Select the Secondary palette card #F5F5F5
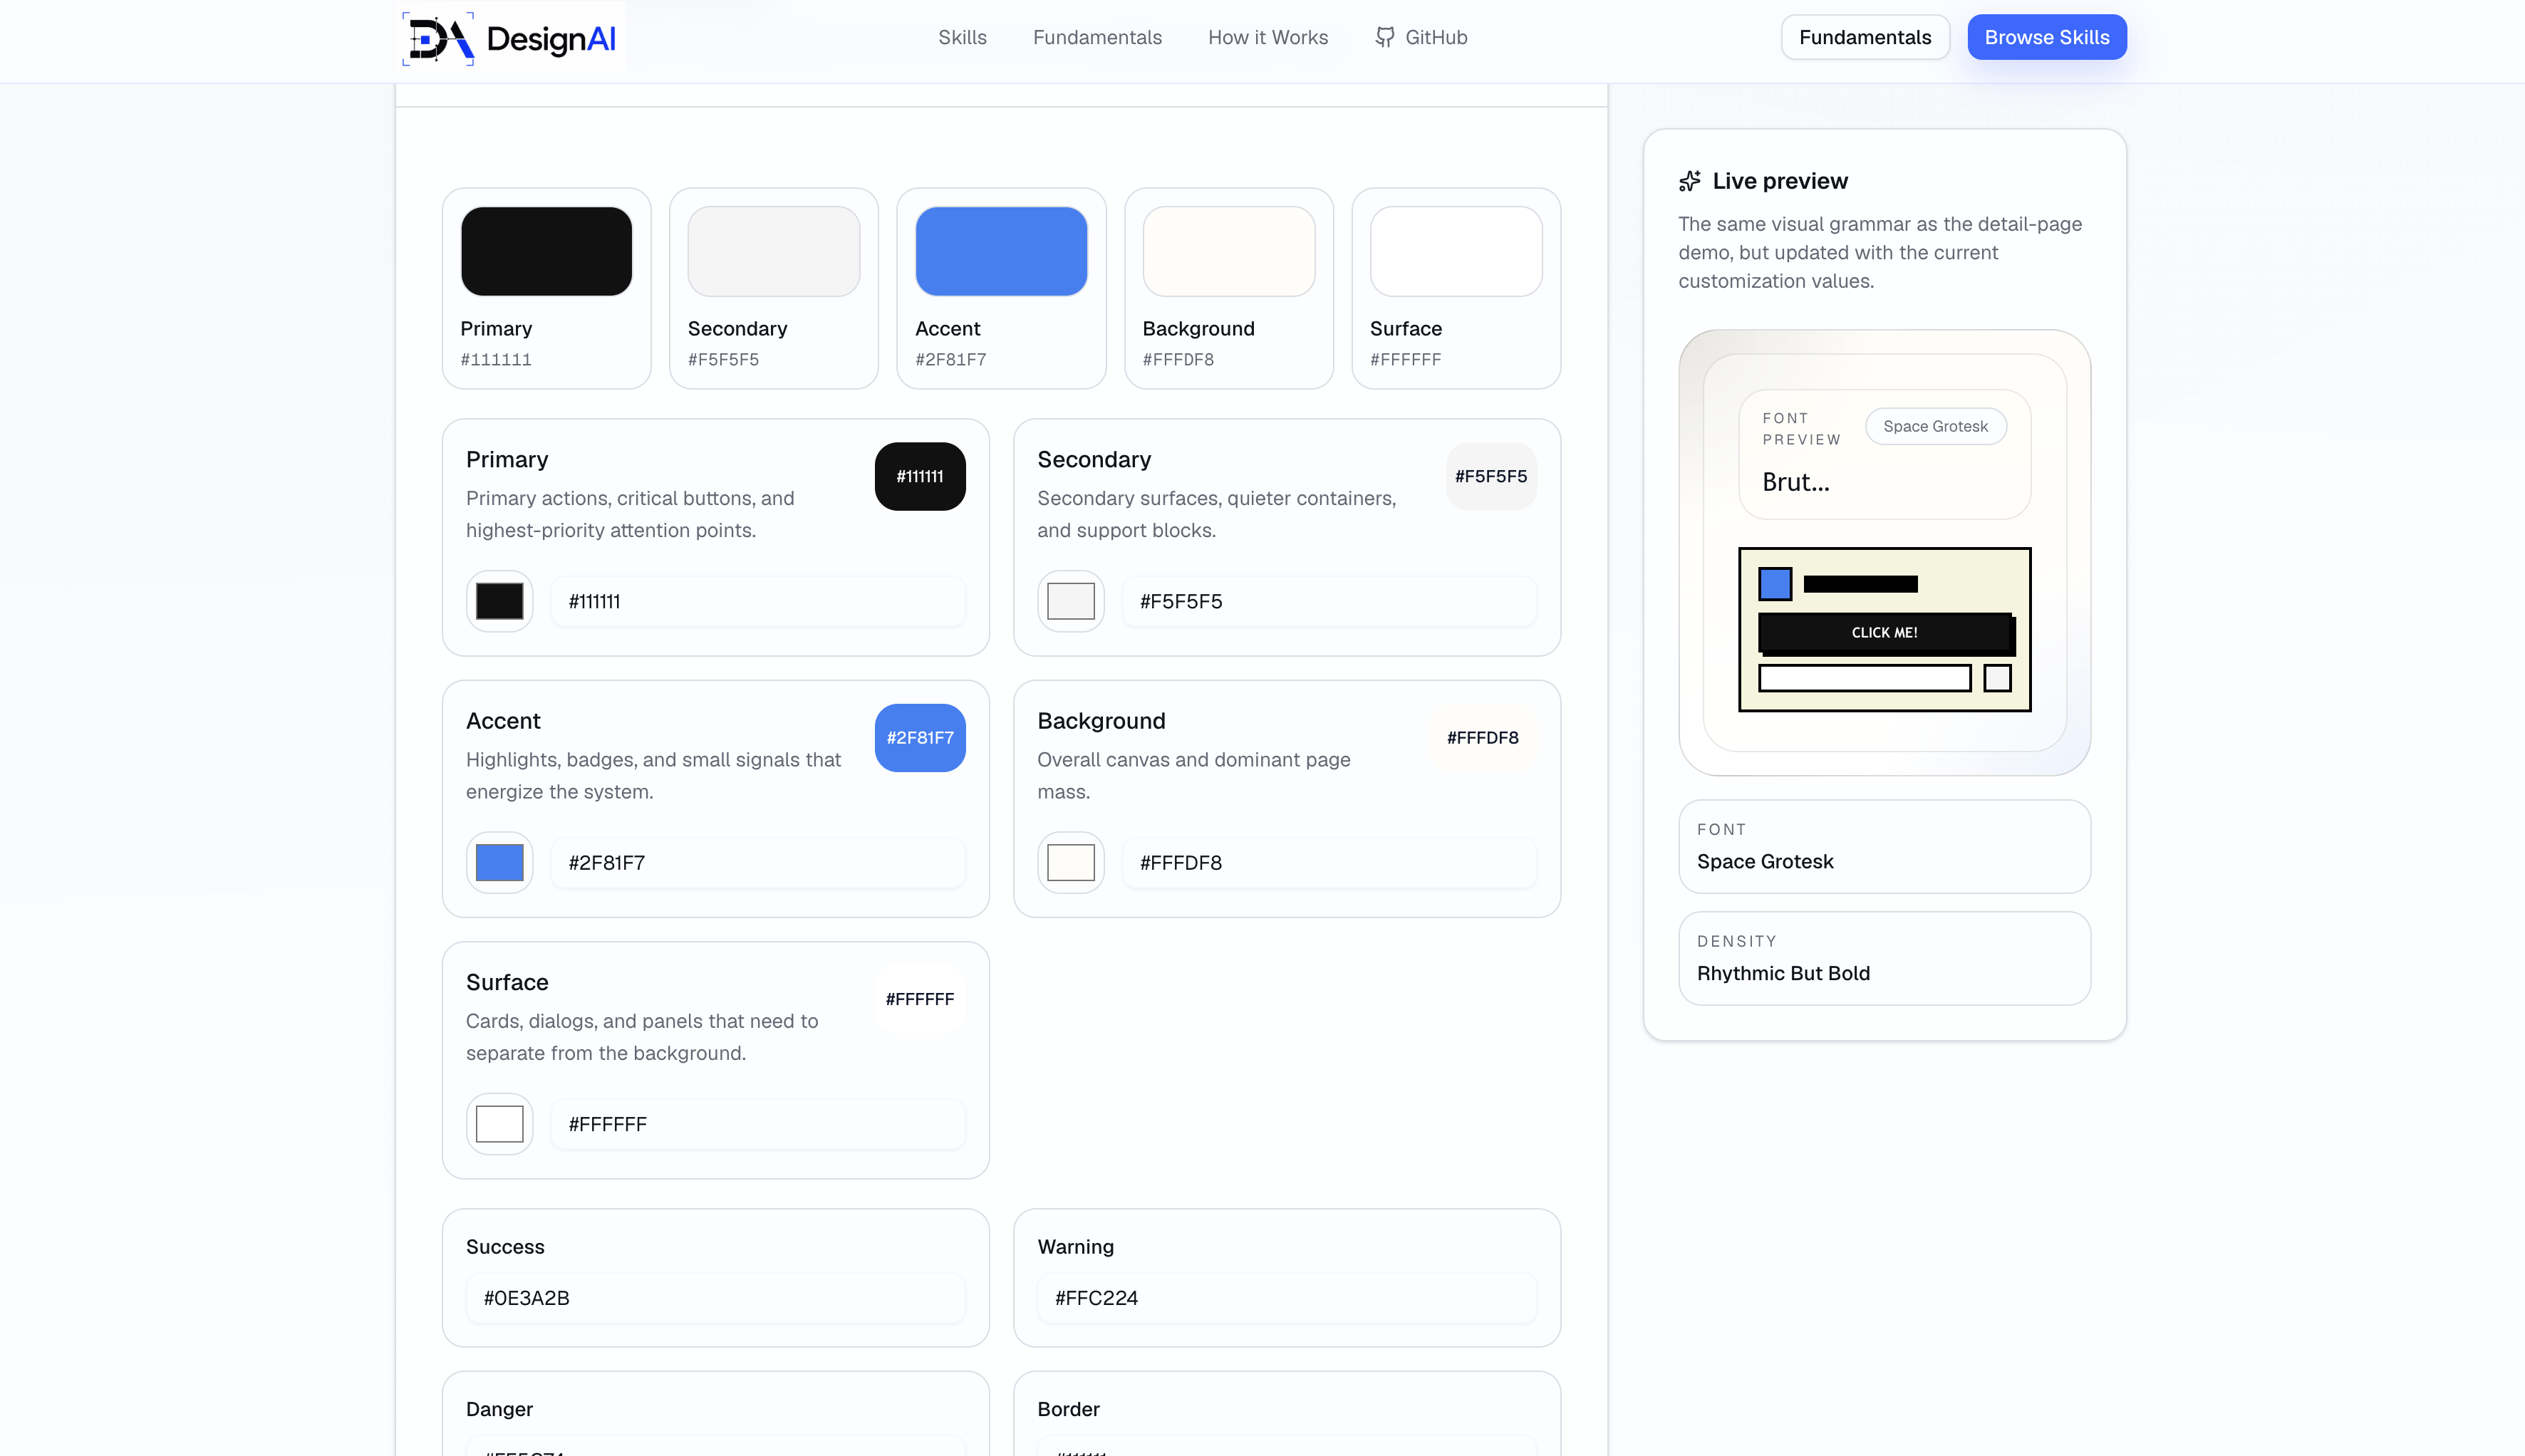 774,288
